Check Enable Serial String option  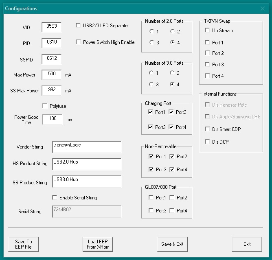(55, 198)
